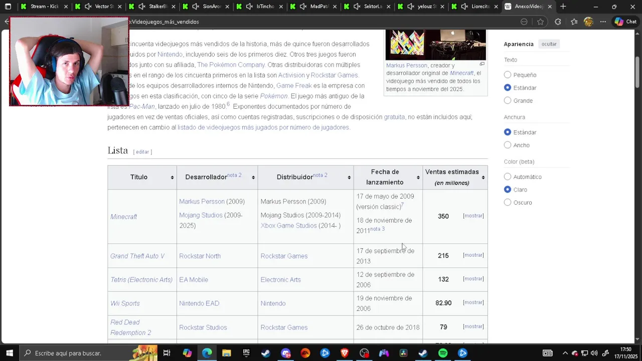
Task: Open Spotify from taskbar
Action: [443, 353]
